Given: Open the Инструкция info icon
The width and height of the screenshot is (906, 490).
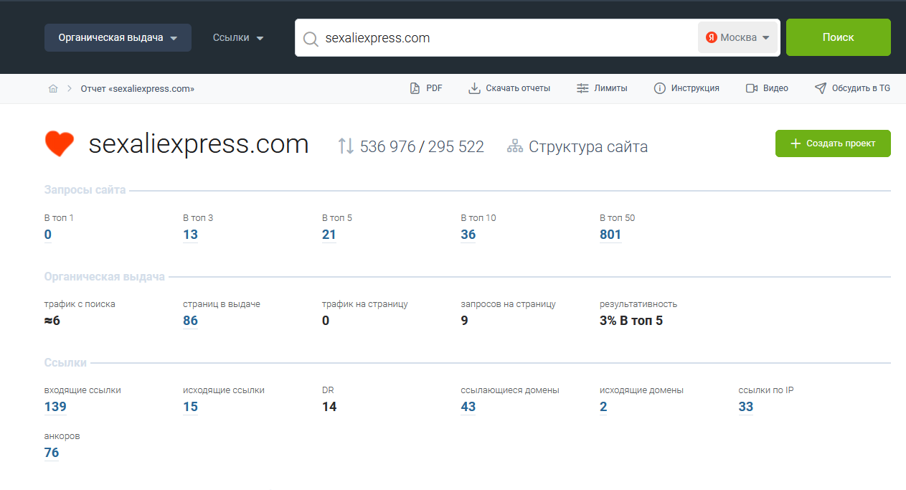Looking at the screenshot, I should (660, 88).
